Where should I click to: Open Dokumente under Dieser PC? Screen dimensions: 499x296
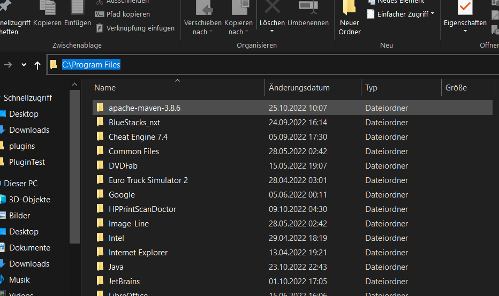pos(29,248)
